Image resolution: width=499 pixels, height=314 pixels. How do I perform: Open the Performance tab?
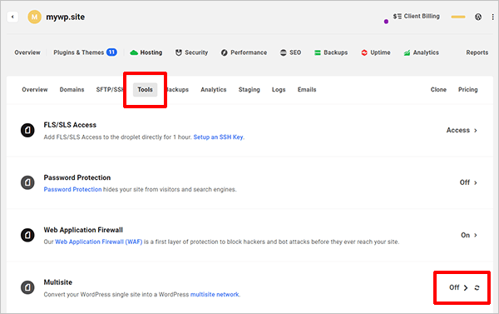244,52
